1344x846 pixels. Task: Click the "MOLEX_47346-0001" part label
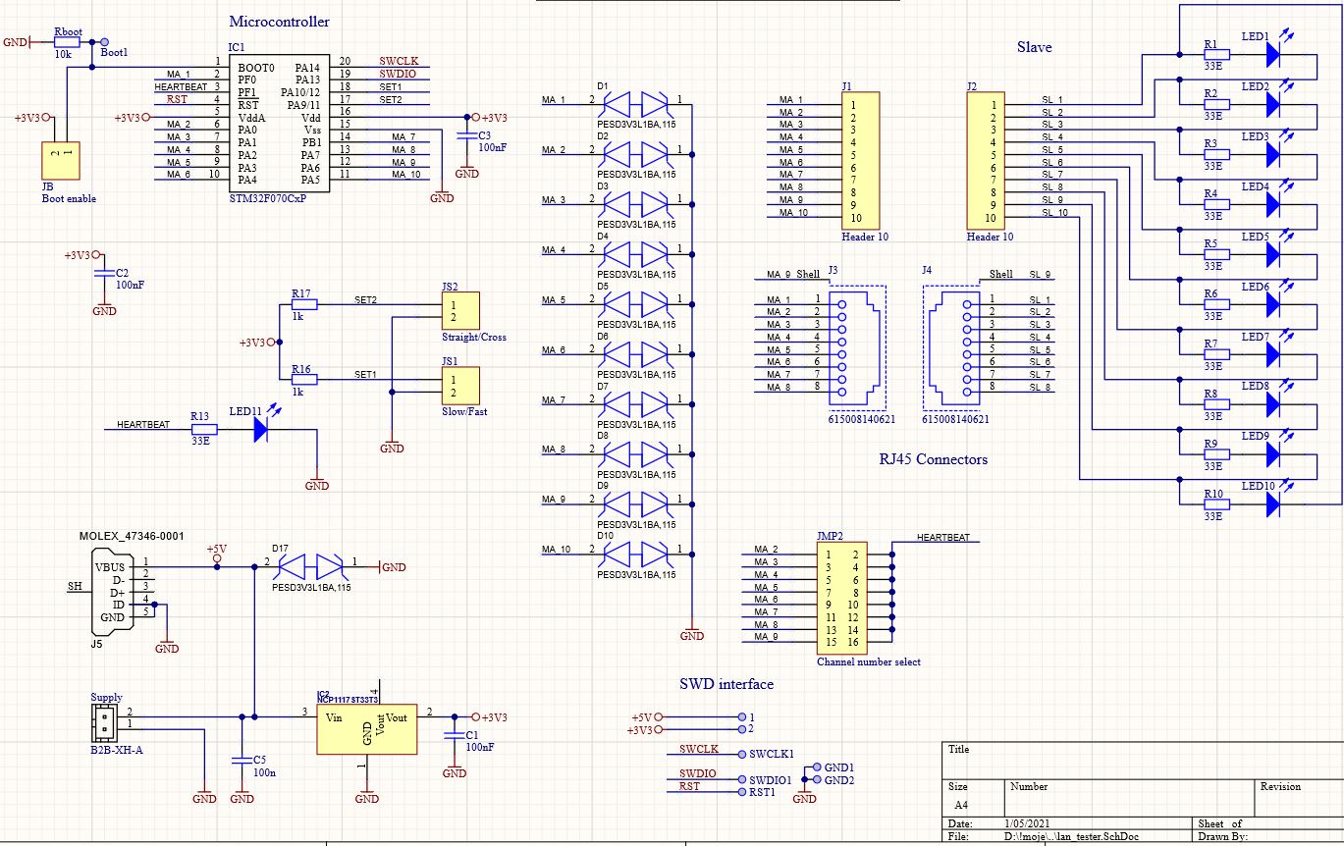point(132,537)
